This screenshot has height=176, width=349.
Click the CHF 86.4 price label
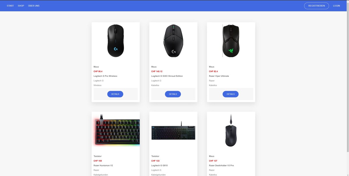[98, 71]
